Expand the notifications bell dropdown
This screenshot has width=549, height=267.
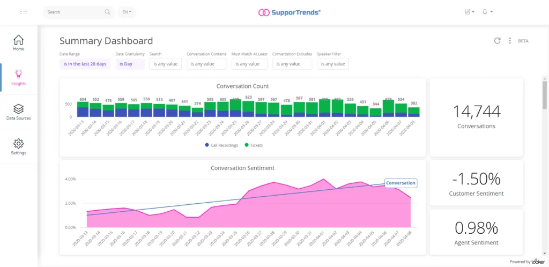(487, 12)
